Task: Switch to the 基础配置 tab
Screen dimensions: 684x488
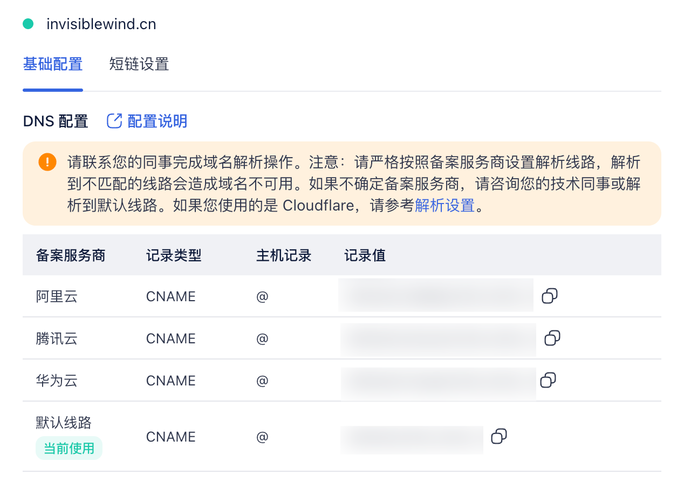Action: 53,64
